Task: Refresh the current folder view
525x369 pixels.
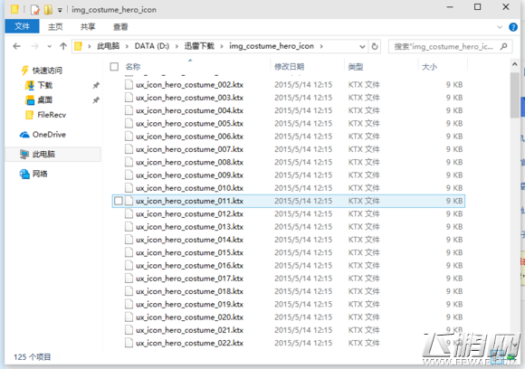Action: (x=375, y=46)
